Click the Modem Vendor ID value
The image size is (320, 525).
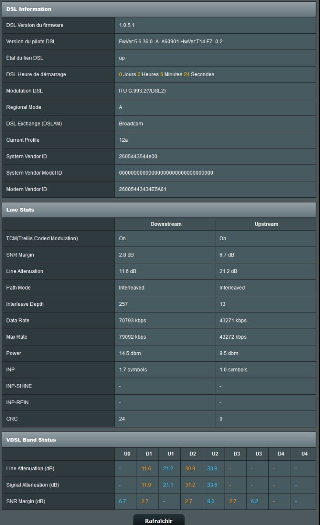point(143,189)
